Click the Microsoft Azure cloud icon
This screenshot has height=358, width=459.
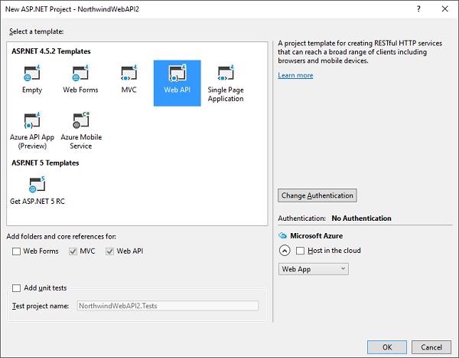click(282, 235)
